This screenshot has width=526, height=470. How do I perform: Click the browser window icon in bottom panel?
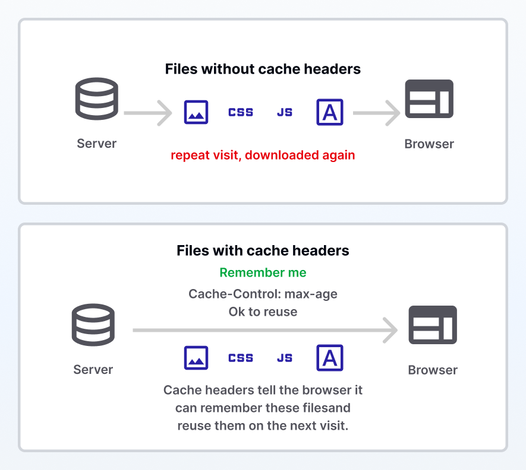tap(433, 325)
